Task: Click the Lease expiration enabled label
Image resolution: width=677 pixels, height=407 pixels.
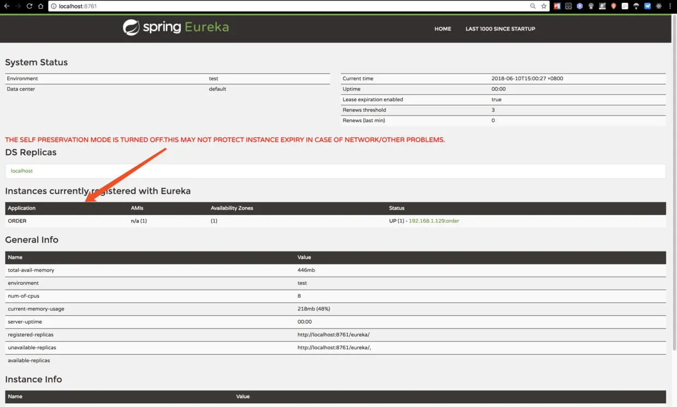Action: (x=373, y=99)
